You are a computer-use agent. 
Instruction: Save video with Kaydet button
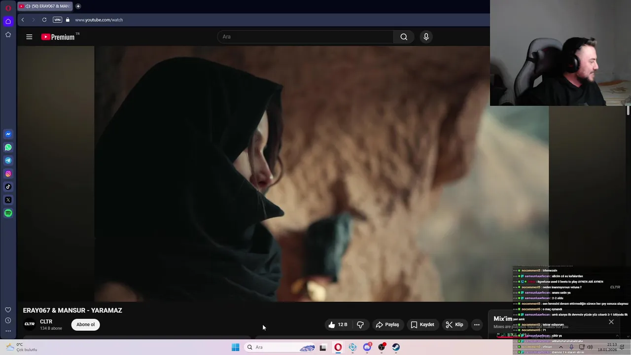pos(422,324)
